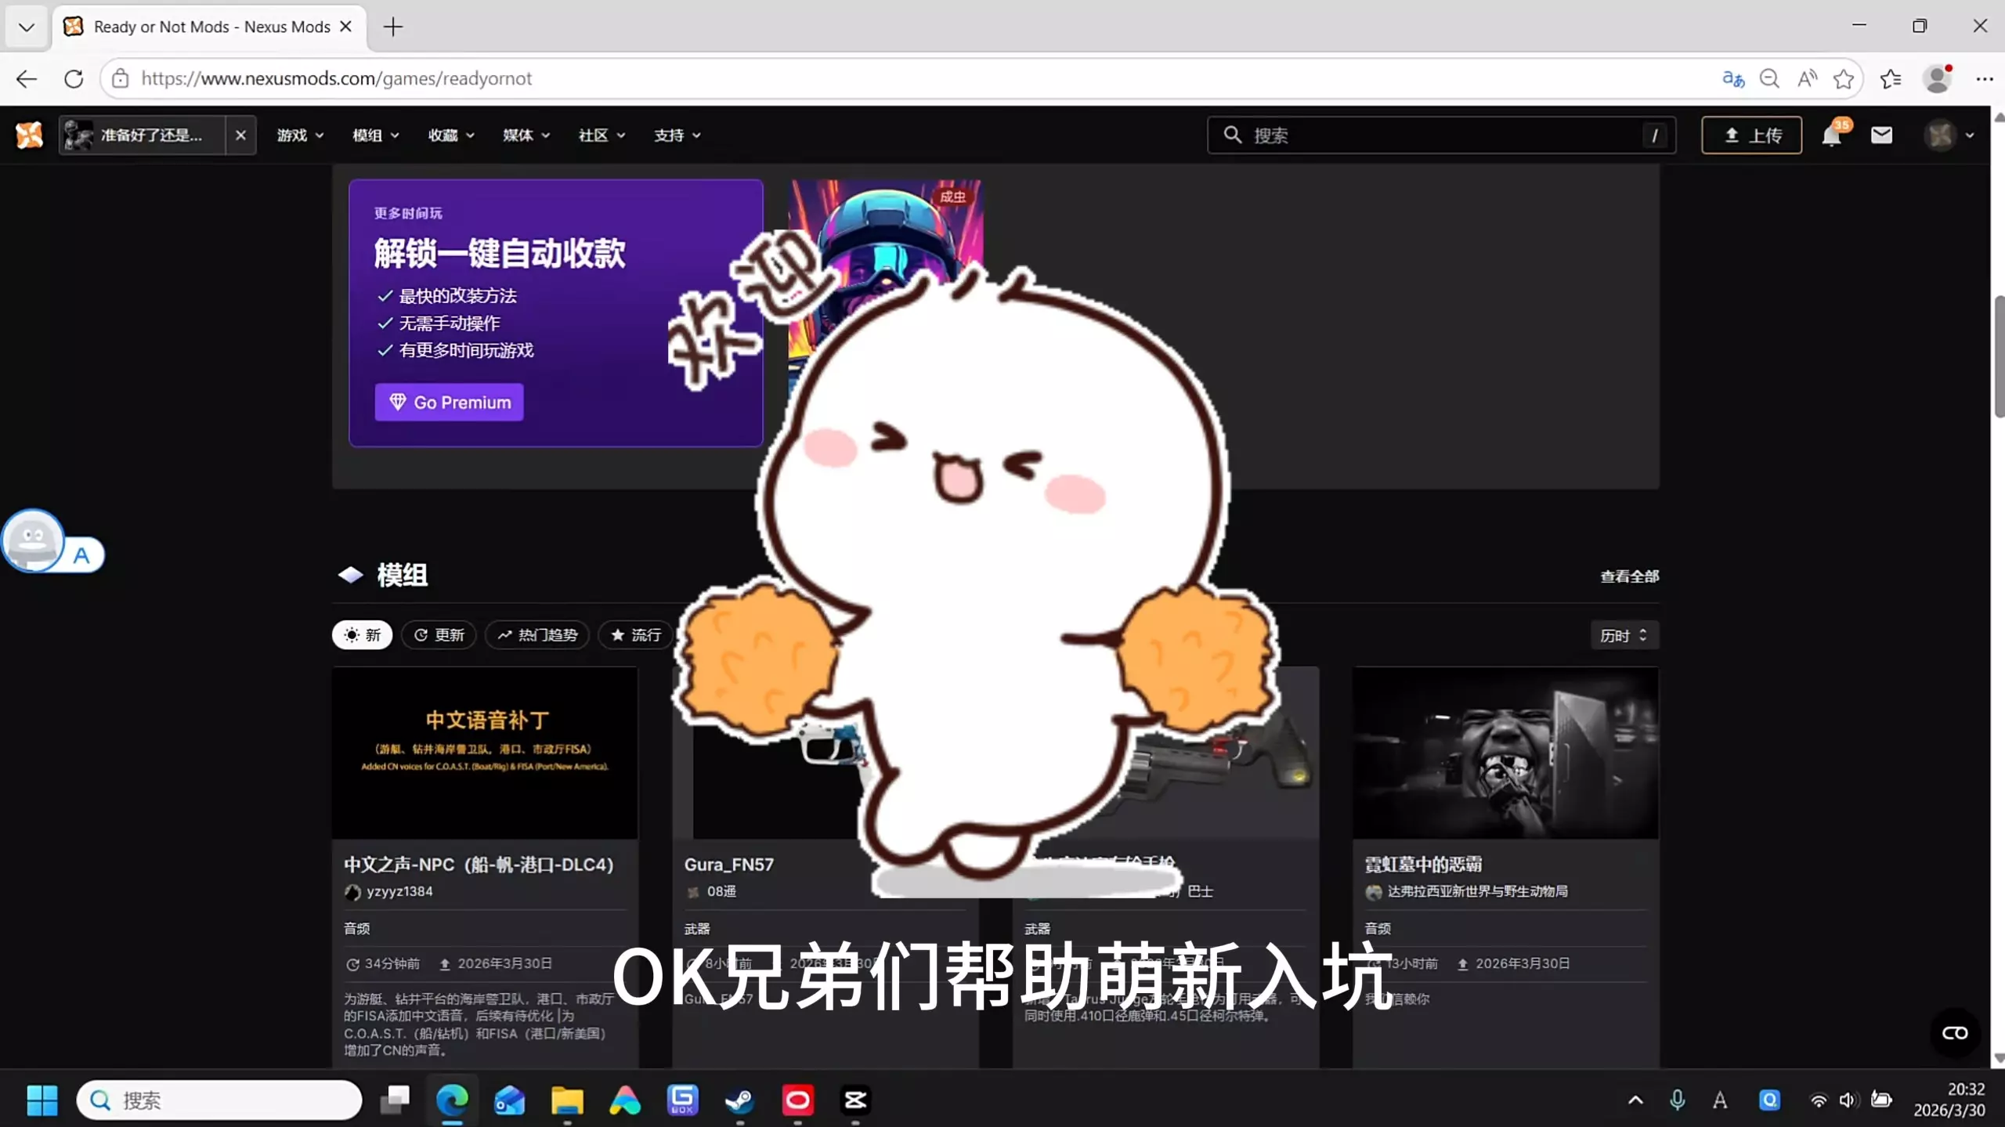
Task: Click the Go Premium button
Action: click(x=449, y=402)
